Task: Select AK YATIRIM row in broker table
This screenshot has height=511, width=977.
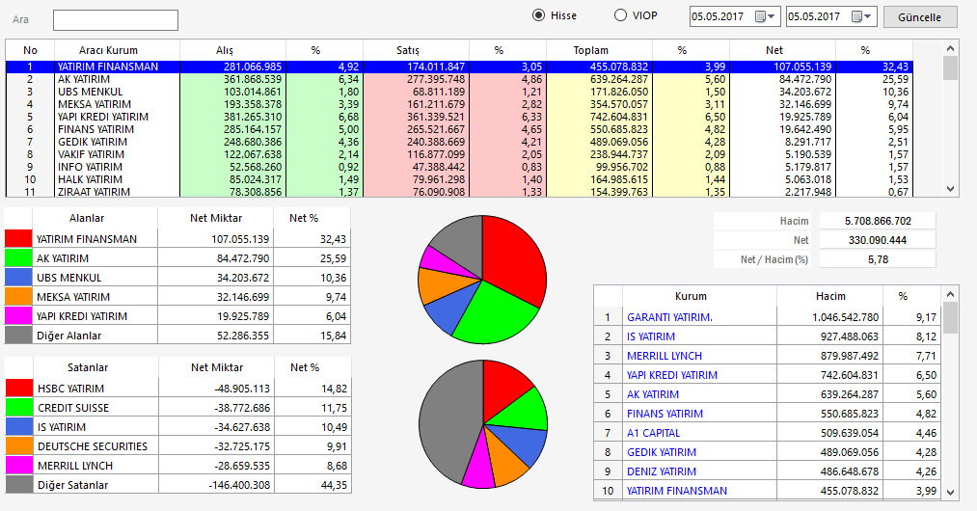Action: coord(459,79)
